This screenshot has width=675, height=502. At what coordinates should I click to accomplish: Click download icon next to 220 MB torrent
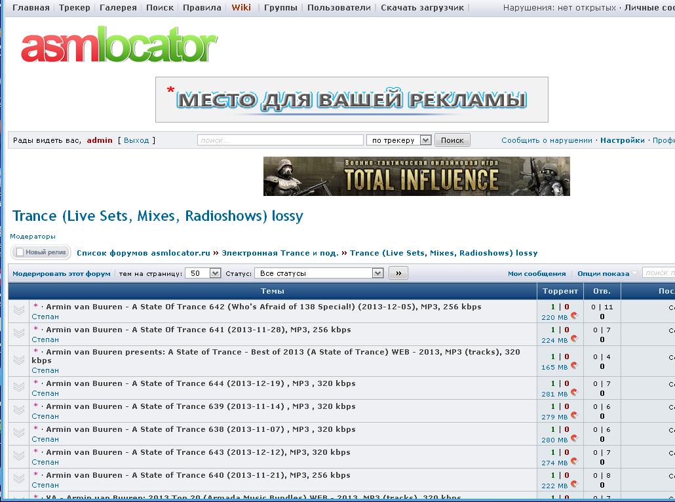pyautogui.click(x=574, y=316)
